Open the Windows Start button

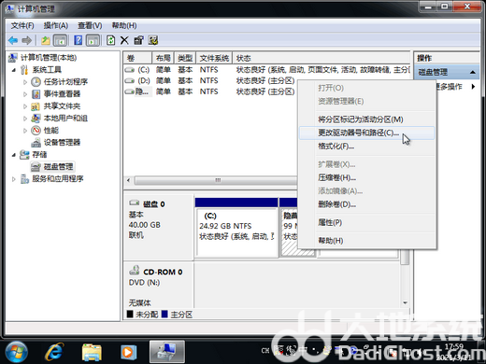point(17,352)
